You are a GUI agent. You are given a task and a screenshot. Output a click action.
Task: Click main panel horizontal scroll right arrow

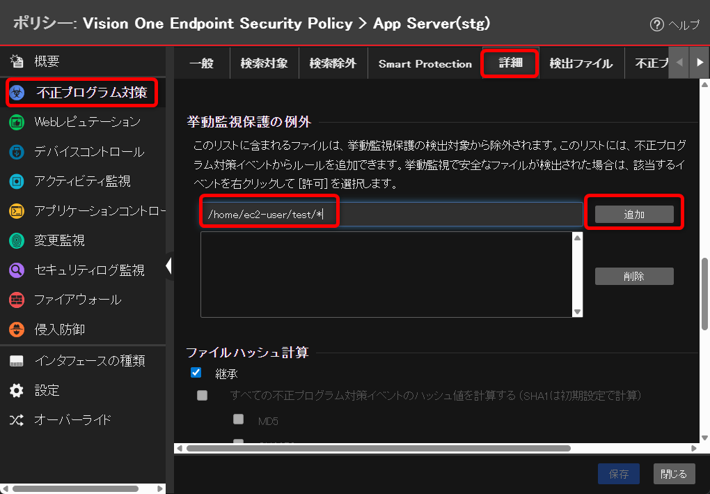click(694, 448)
